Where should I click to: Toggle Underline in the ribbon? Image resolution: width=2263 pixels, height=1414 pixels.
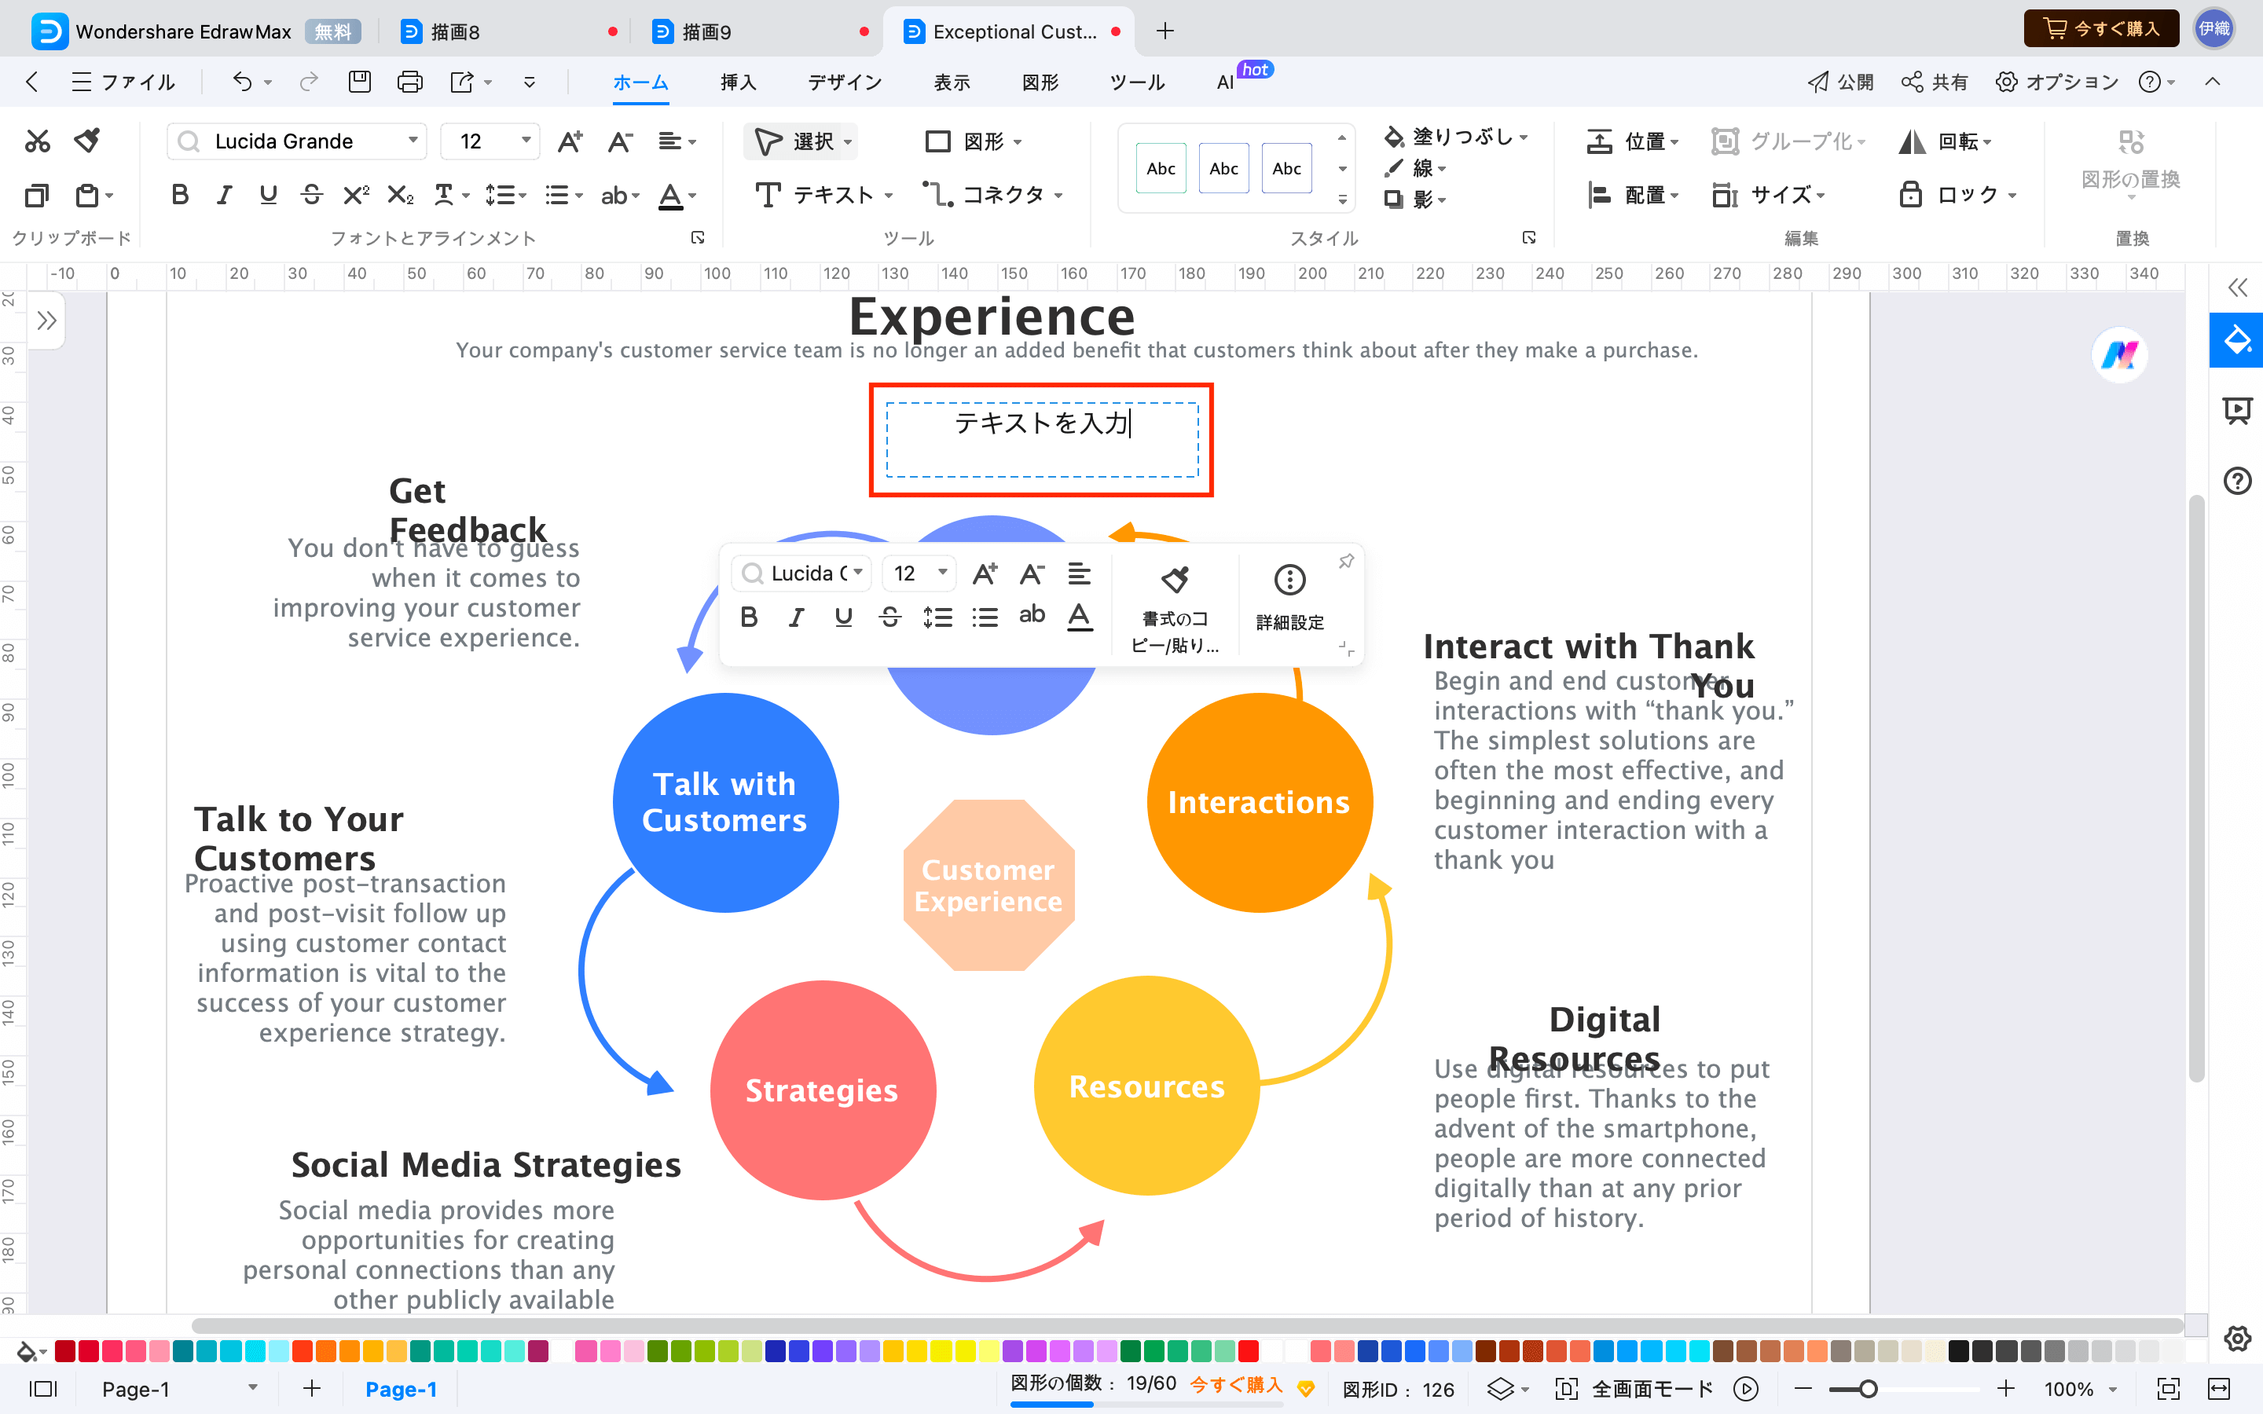point(269,195)
